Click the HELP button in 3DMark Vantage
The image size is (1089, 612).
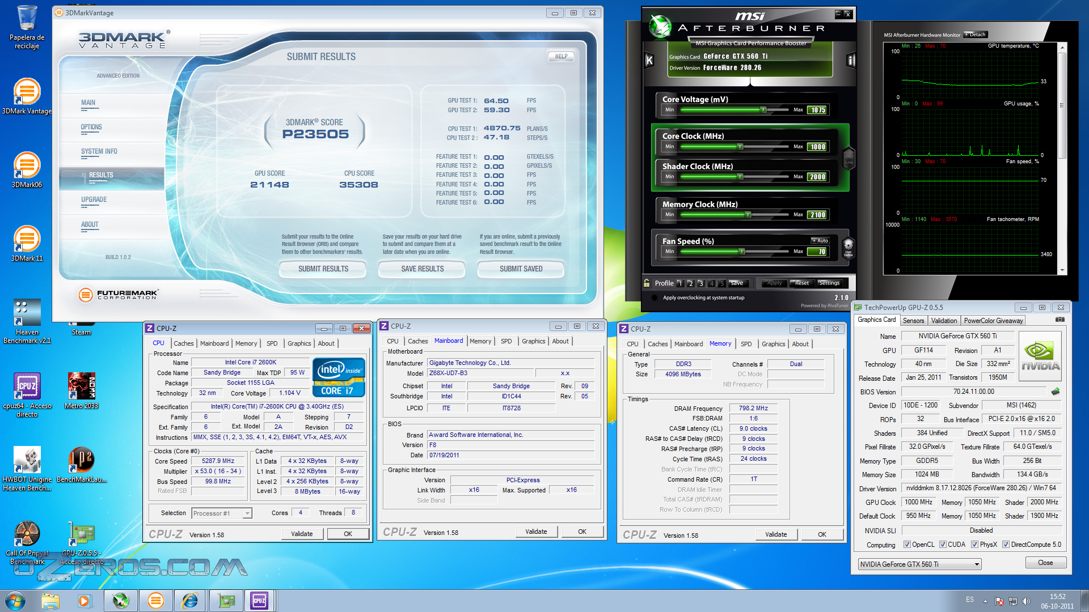tap(561, 56)
